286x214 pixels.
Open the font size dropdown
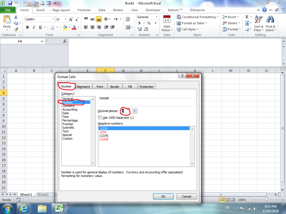pyautogui.click(x=65, y=19)
